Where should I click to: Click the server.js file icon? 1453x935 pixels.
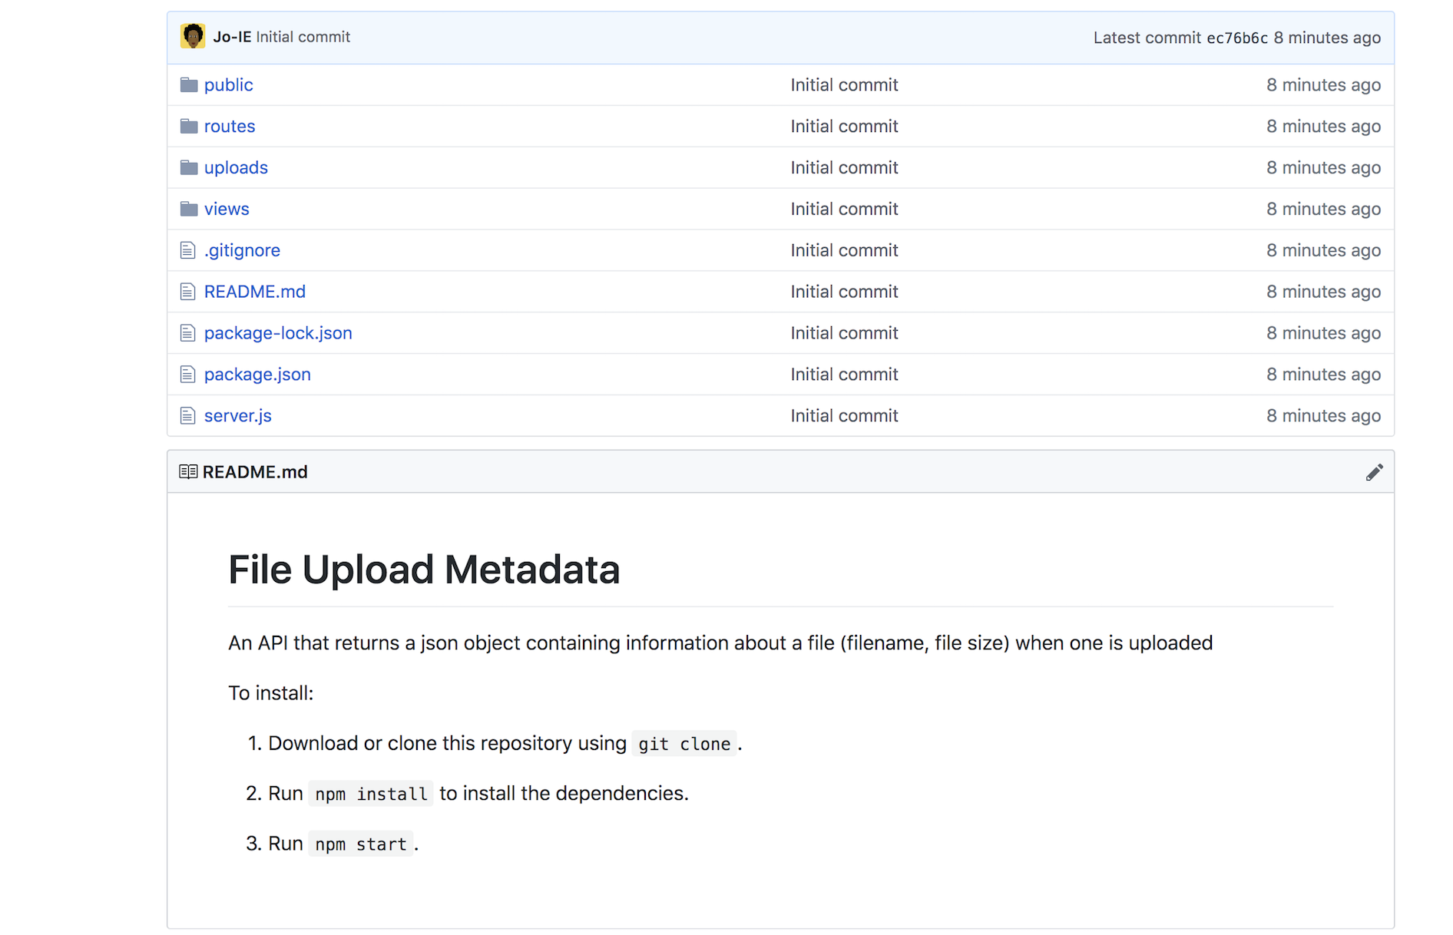(187, 415)
